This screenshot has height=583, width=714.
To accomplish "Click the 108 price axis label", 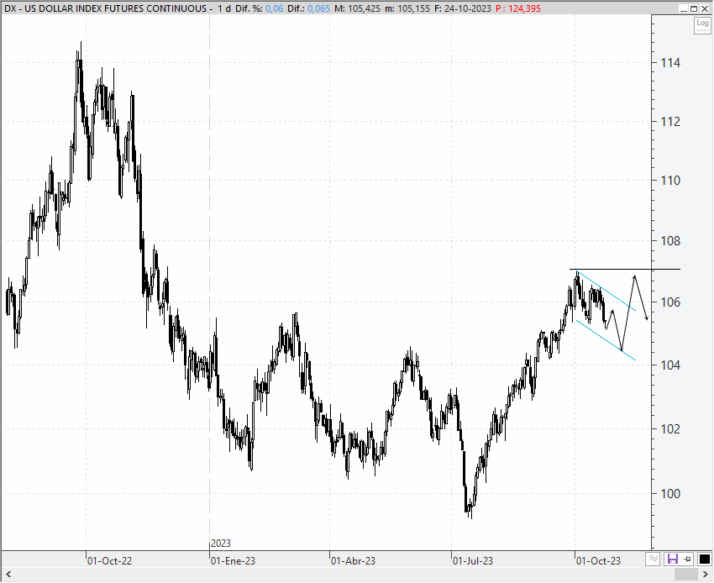I will (x=670, y=241).
